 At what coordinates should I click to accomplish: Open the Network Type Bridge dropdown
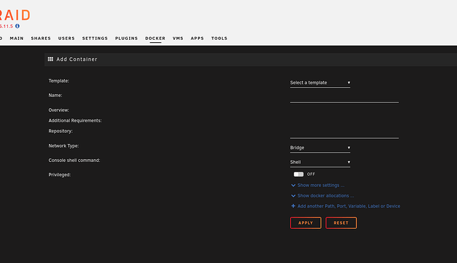tap(320, 148)
